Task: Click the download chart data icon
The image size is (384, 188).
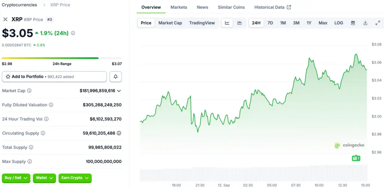Action: [365, 23]
